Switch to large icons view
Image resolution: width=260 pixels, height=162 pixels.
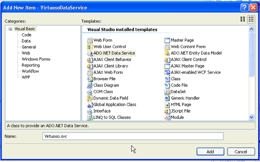pos(243,19)
